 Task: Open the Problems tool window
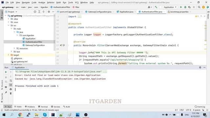[30, 107]
